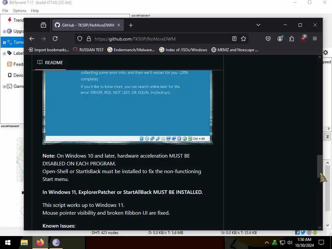Toggle reader view icon in address bar
The width and height of the screenshot is (332, 249).
[x=234, y=39]
